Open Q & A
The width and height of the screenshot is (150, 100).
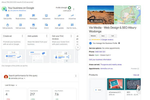click(46, 26)
